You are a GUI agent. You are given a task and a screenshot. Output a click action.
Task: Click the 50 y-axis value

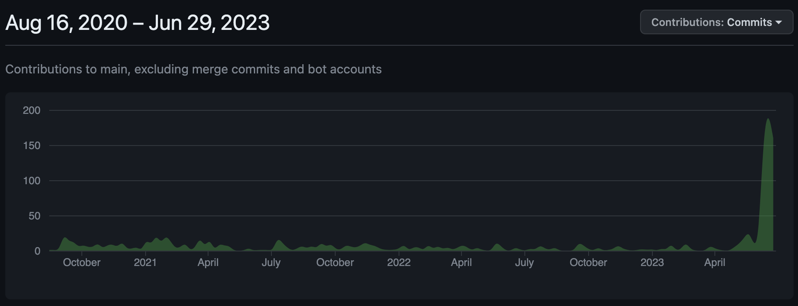(x=34, y=216)
